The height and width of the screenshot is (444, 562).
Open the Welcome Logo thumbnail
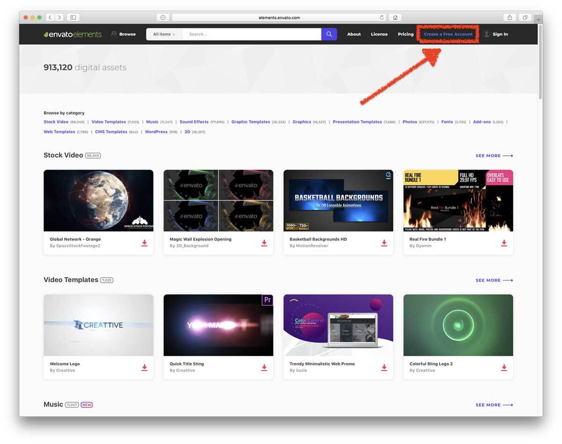pos(98,325)
